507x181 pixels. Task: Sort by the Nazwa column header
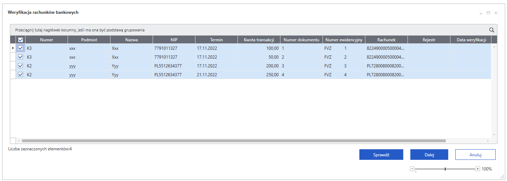131,40
